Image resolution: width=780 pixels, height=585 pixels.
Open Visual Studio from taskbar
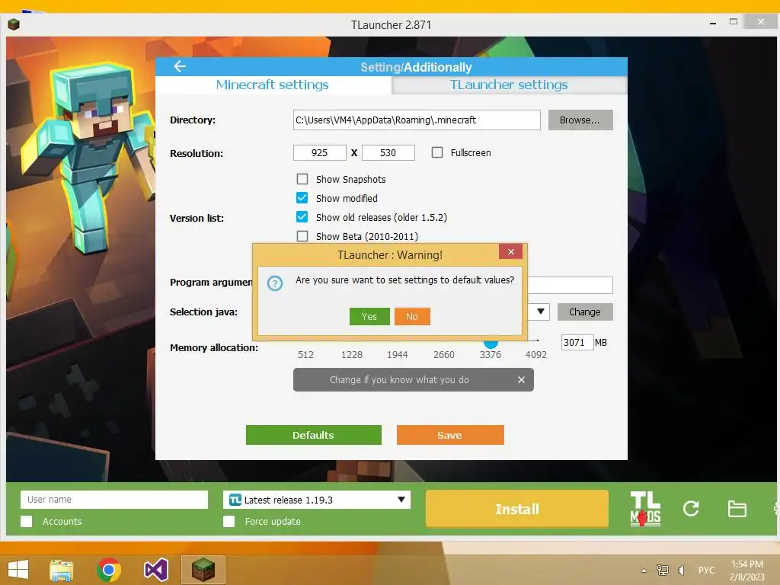pos(156,570)
